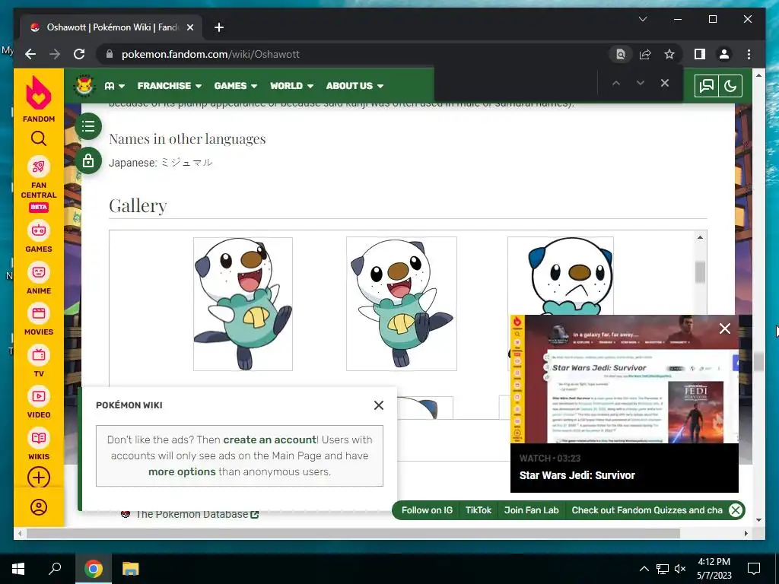779x584 pixels.
Task: Click the page horizontal scrollbar
Action: tap(353, 533)
